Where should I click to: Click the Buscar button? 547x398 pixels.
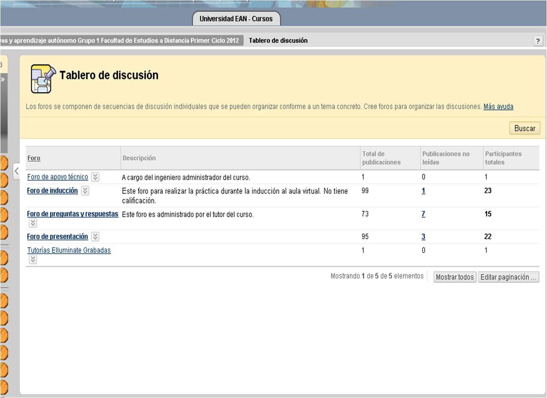pyautogui.click(x=524, y=128)
